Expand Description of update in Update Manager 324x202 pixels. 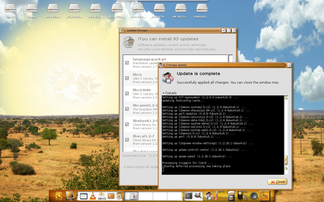141,167
